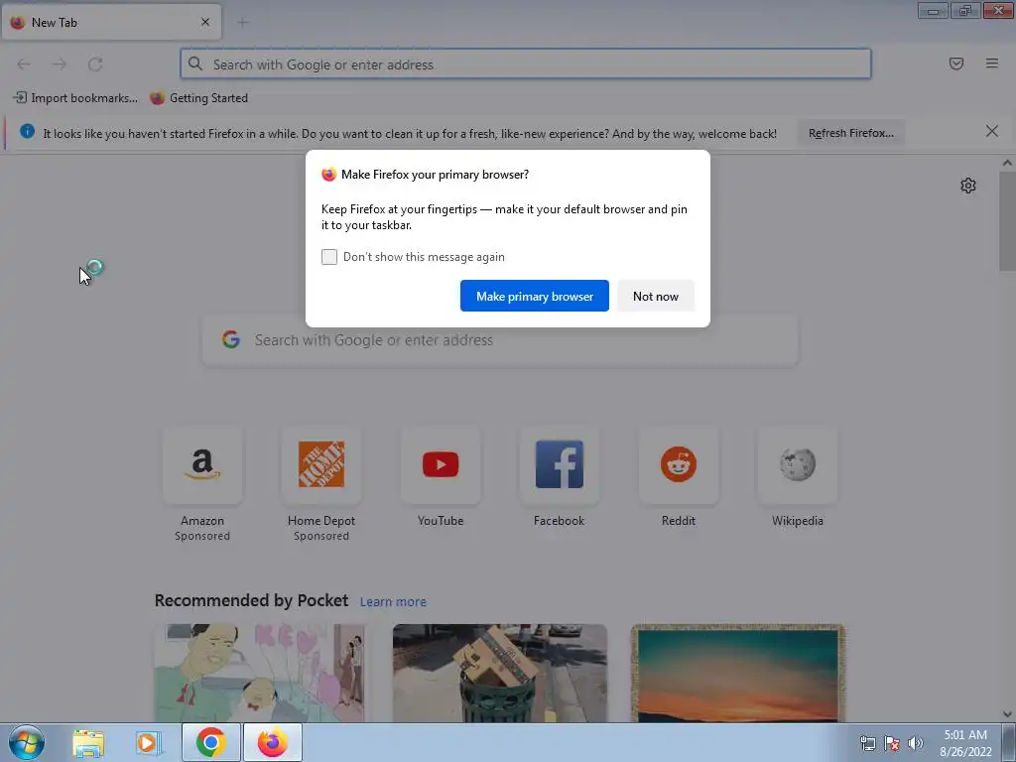Select the New Tab tab
The height and width of the screenshot is (762, 1016).
(x=111, y=22)
